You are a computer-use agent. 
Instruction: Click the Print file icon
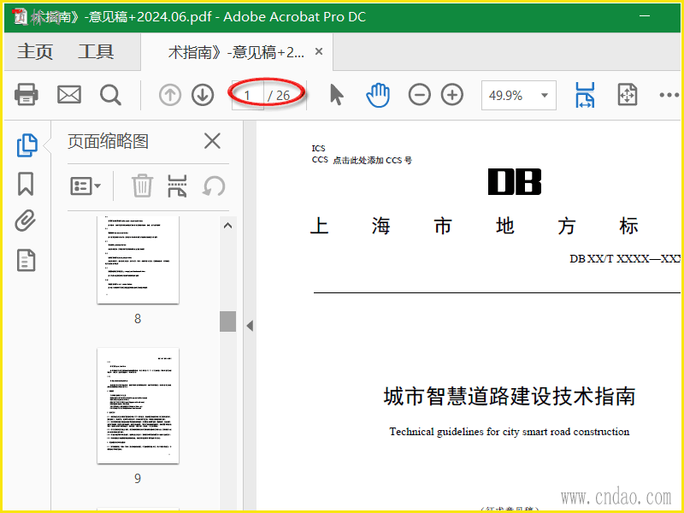click(x=27, y=95)
